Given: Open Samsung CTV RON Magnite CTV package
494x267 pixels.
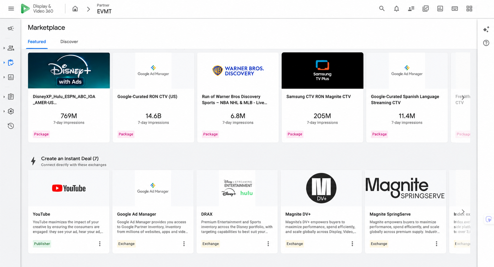Looking at the screenshot, I should [x=319, y=97].
